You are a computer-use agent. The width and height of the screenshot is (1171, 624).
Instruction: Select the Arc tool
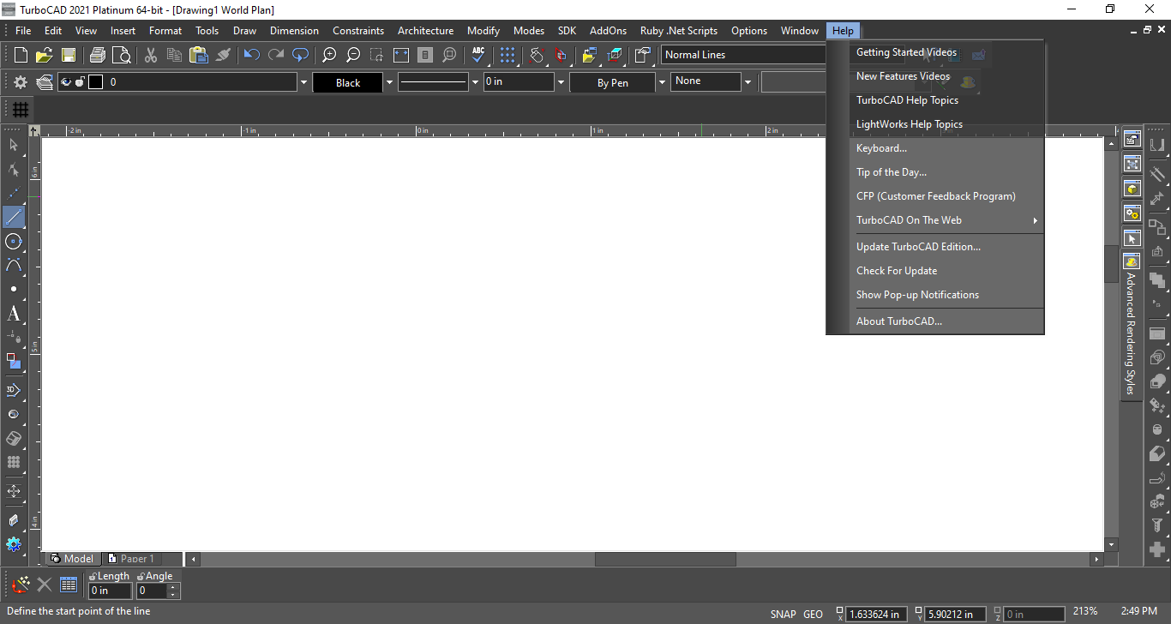(14, 266)
